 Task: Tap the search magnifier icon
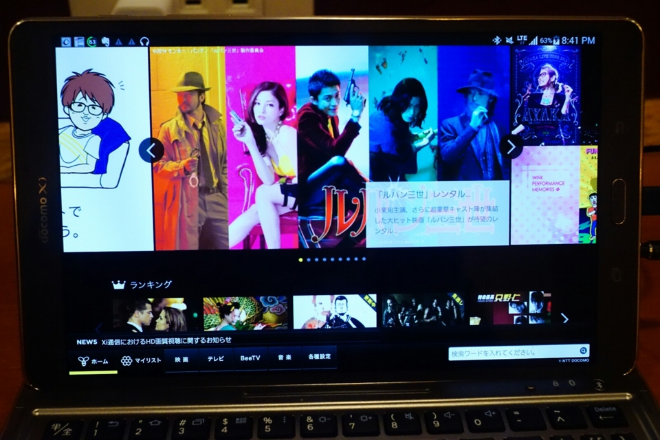pos(583,351)
